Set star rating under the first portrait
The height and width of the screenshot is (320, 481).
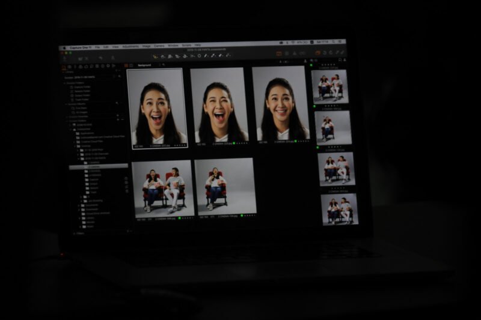click(x=180, y=145)
